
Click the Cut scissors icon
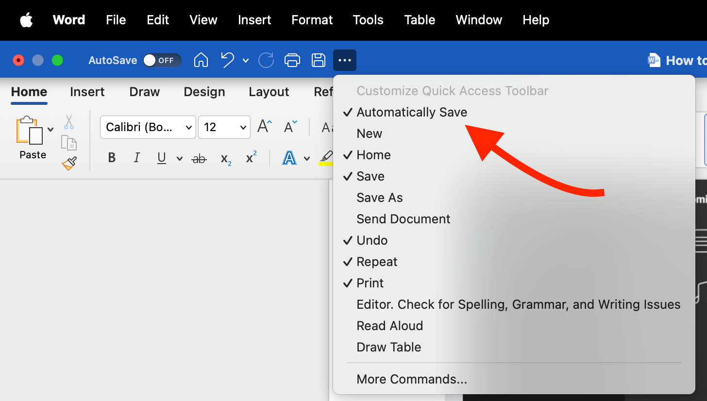pos(69,121)
